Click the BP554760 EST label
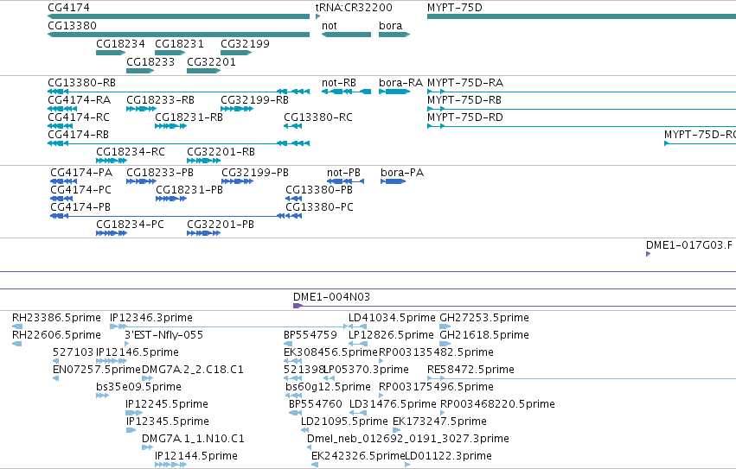The image size is (736, 469). 316,405
